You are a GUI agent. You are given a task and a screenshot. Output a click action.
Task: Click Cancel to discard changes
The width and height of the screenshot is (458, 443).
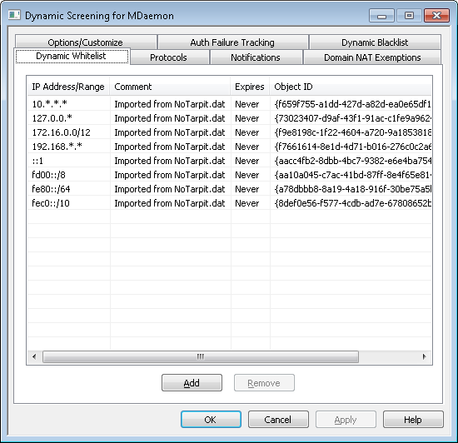[278, 420]
